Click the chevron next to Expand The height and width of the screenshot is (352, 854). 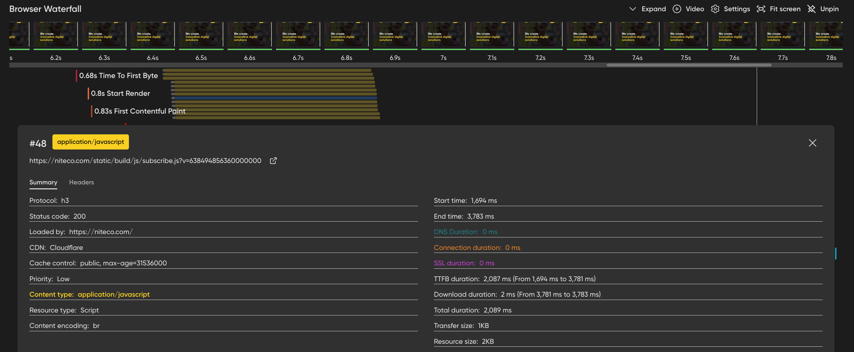[x=632, y=9]
